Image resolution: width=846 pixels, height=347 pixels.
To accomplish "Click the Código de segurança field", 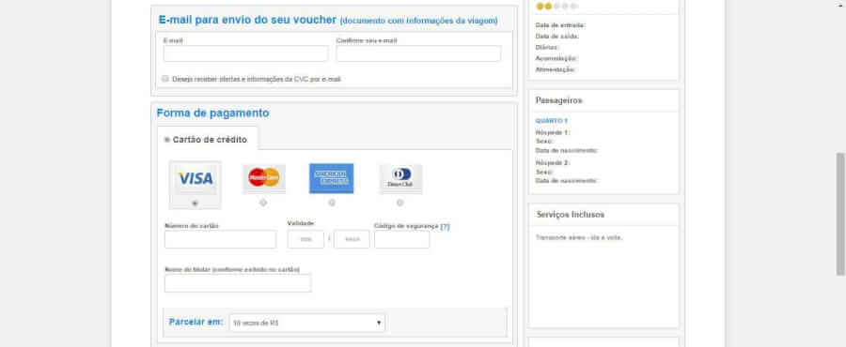I will 402,239.
